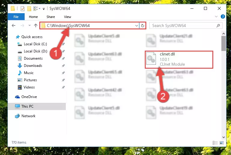Viewport: 231px width, 155px height.
Task: Click the Downloads blue arrow icon
Action: [x=20, y=66]
